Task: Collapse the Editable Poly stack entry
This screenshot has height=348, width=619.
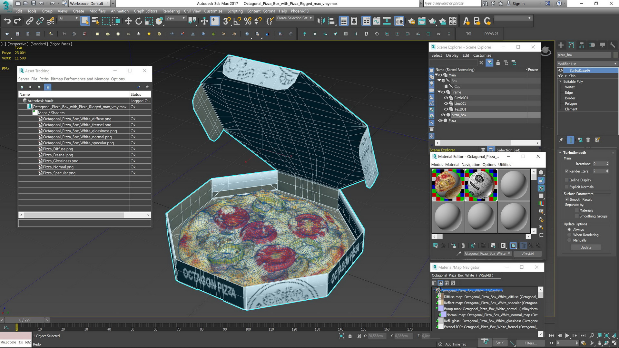Action: coord(560,82)
